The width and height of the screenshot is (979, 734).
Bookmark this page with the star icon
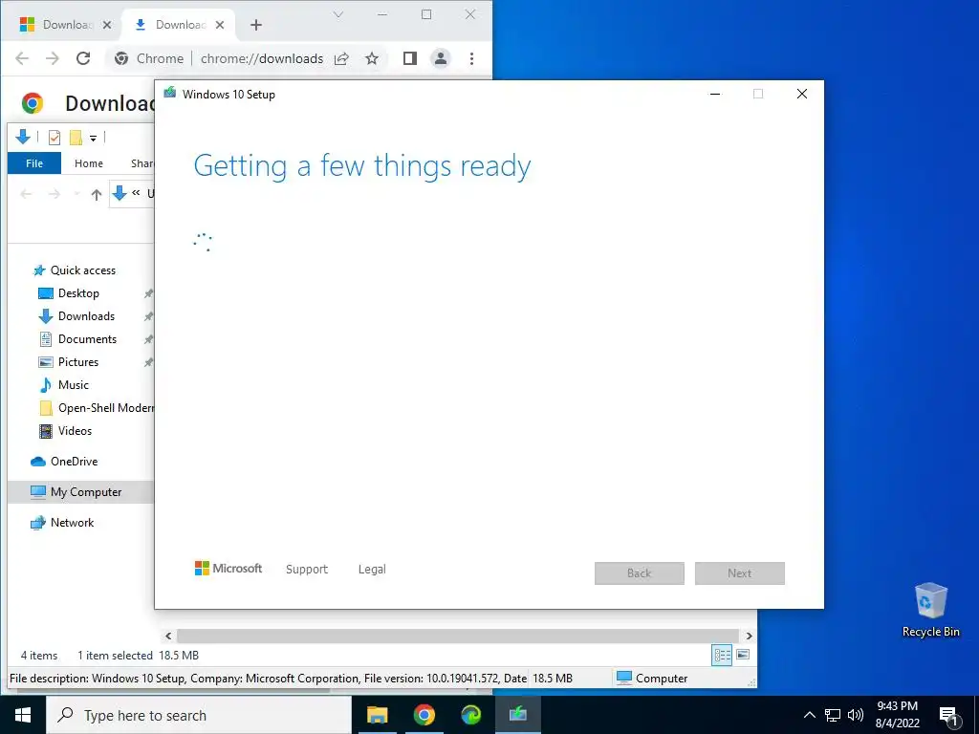point(372,58)
